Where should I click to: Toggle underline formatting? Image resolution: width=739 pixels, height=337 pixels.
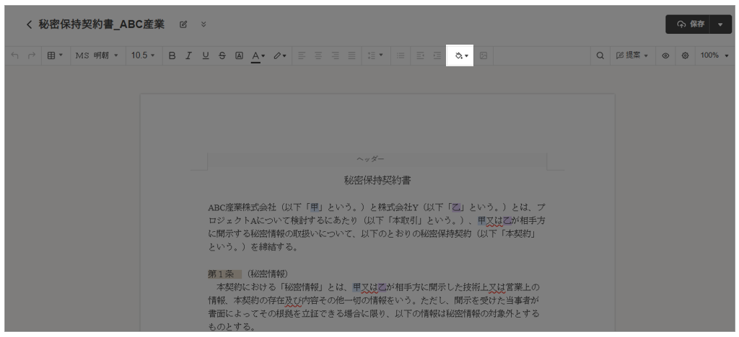click(206, 55)
